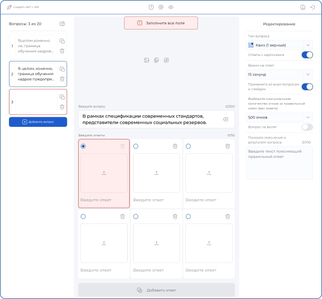Mark the fourth answer as correct

[83, 217]
